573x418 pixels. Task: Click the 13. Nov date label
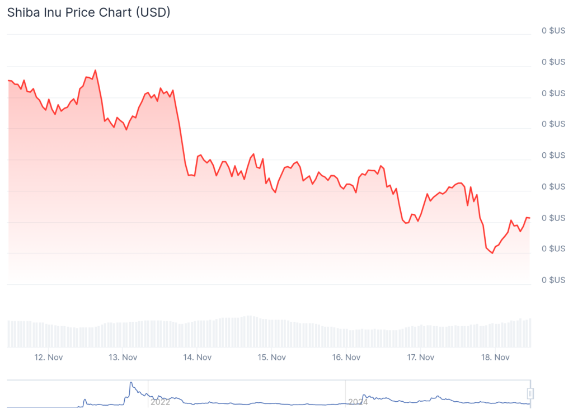point(123,357)
